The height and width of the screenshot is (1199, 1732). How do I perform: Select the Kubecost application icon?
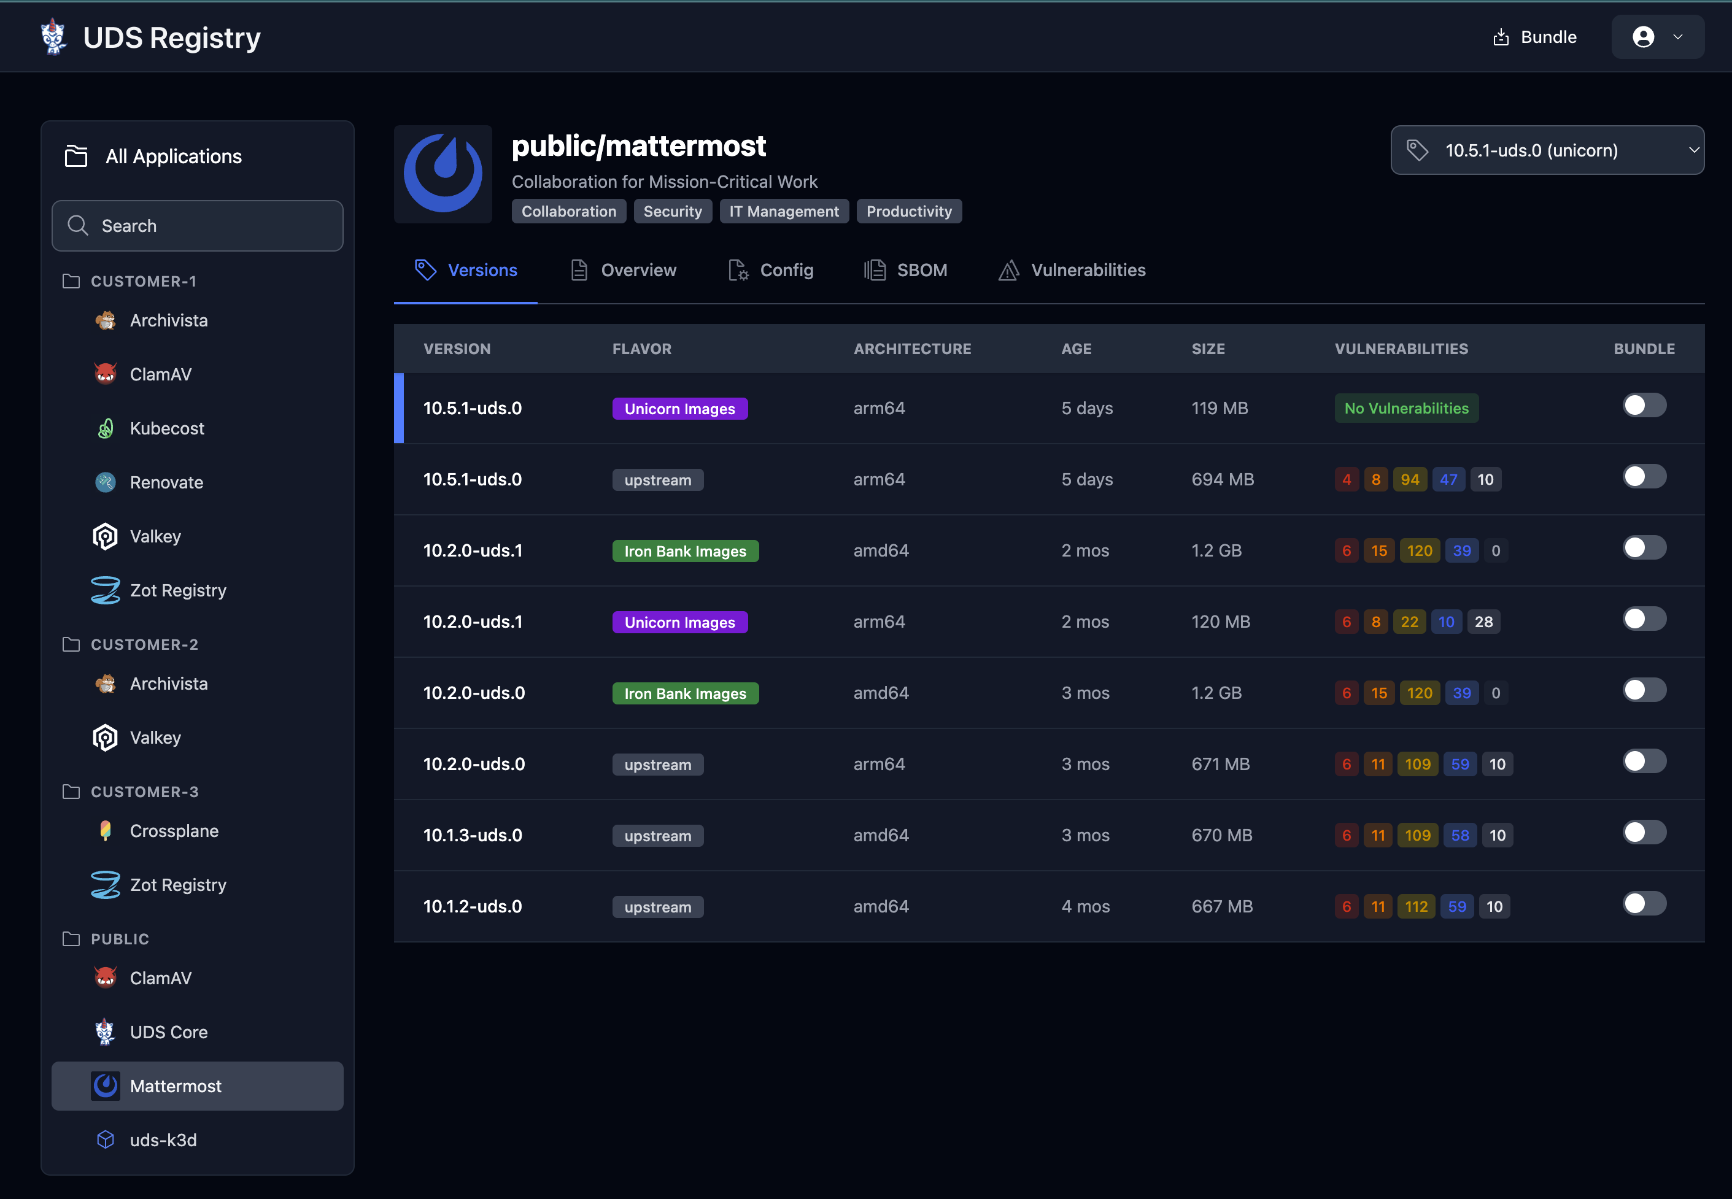[x=106, y=428]
